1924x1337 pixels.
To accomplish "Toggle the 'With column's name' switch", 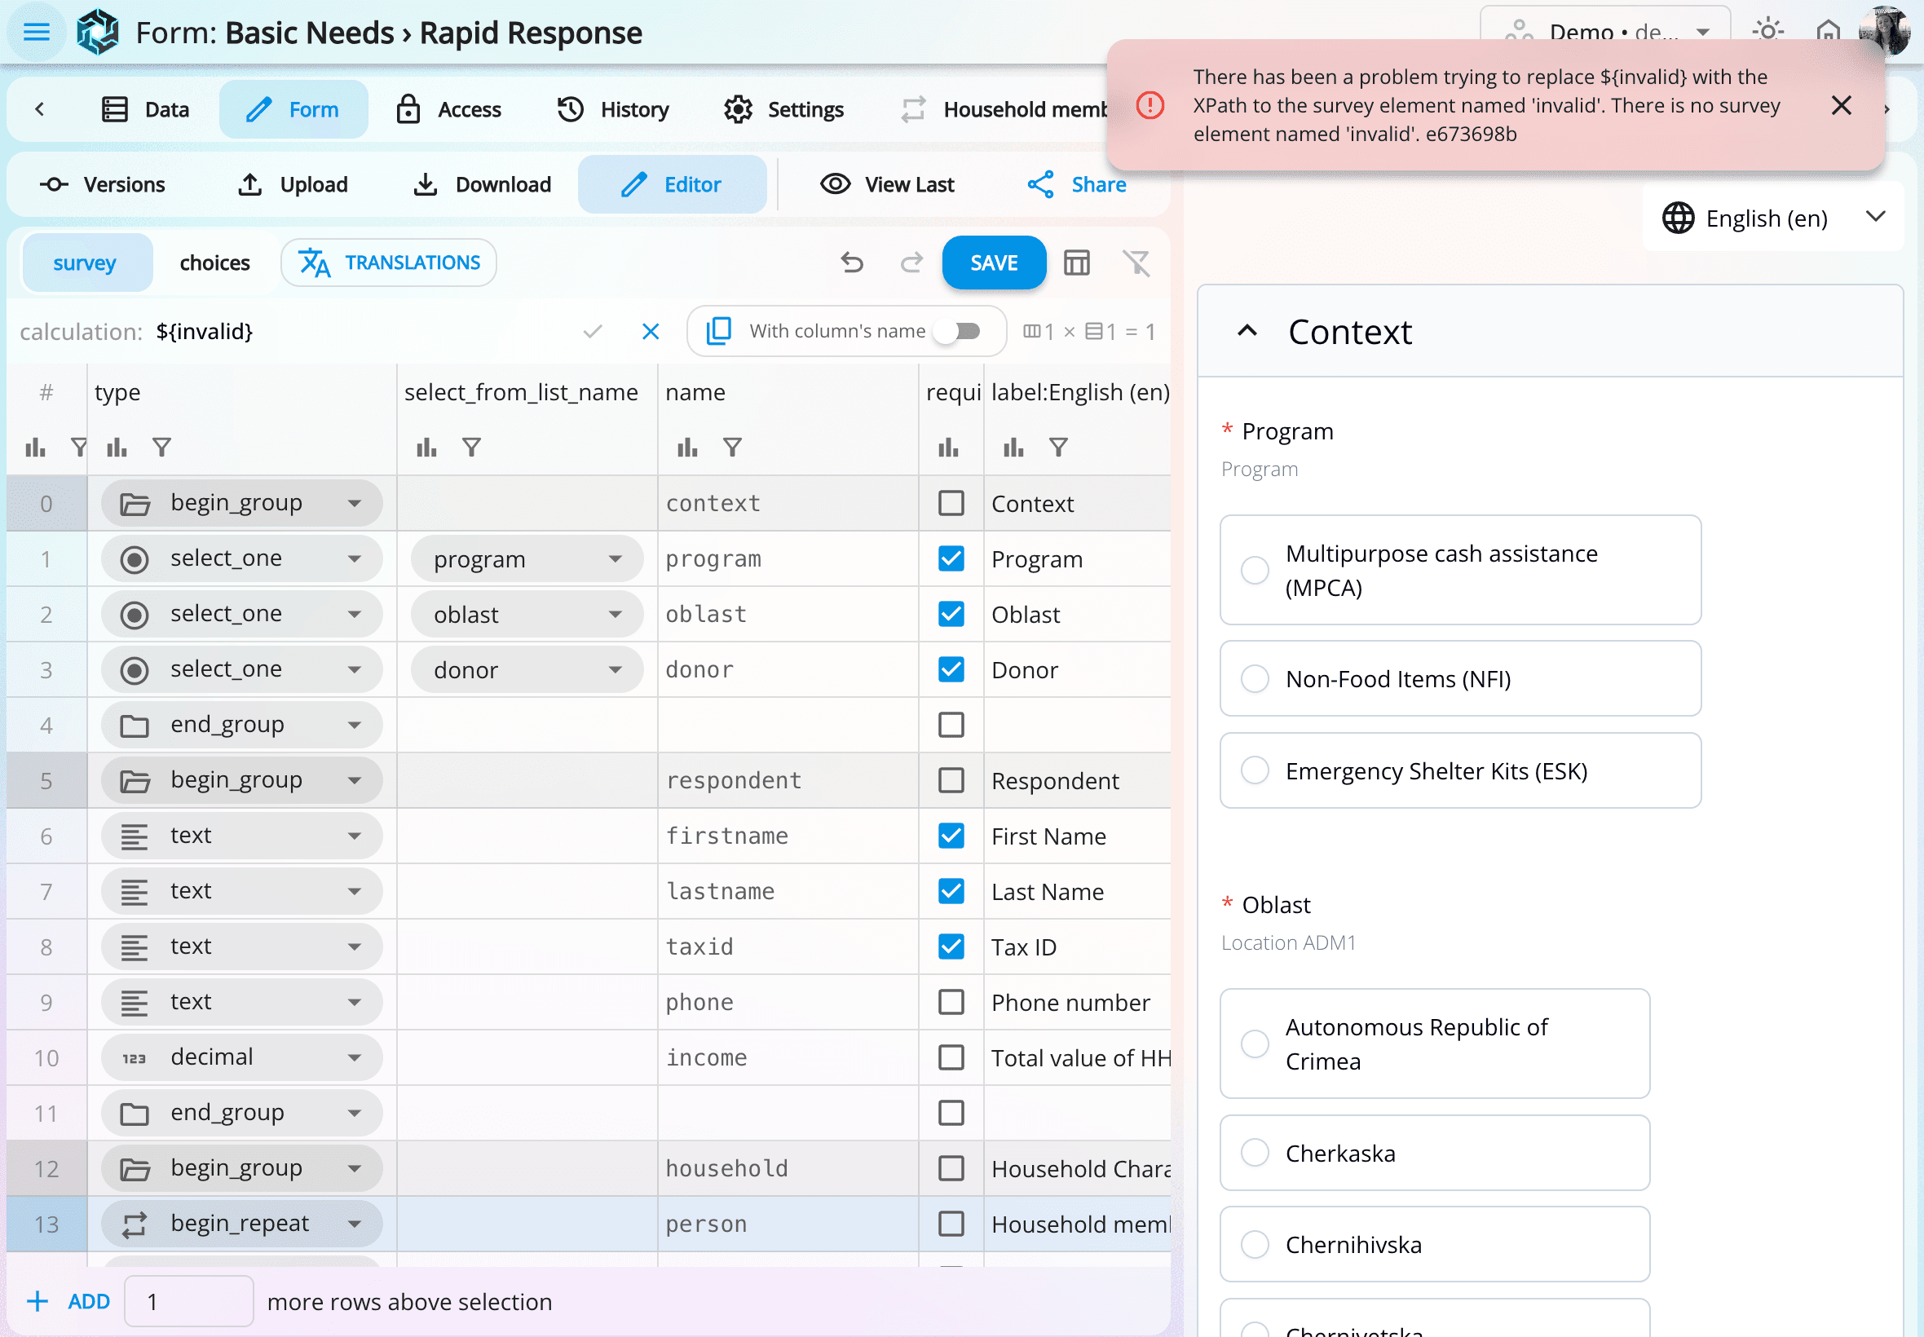I will 960,331.
